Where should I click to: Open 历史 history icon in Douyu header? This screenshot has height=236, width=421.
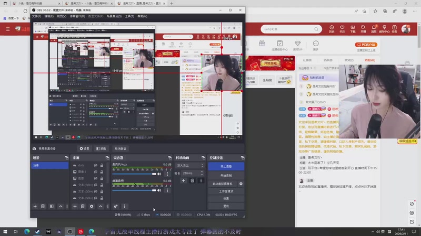coord(332,29)
